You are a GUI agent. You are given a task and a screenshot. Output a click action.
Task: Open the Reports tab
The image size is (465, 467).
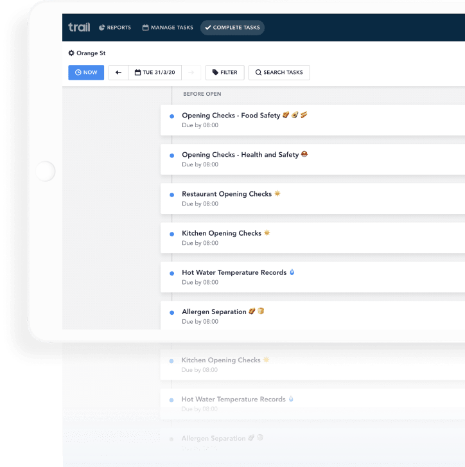click(115, 28)
